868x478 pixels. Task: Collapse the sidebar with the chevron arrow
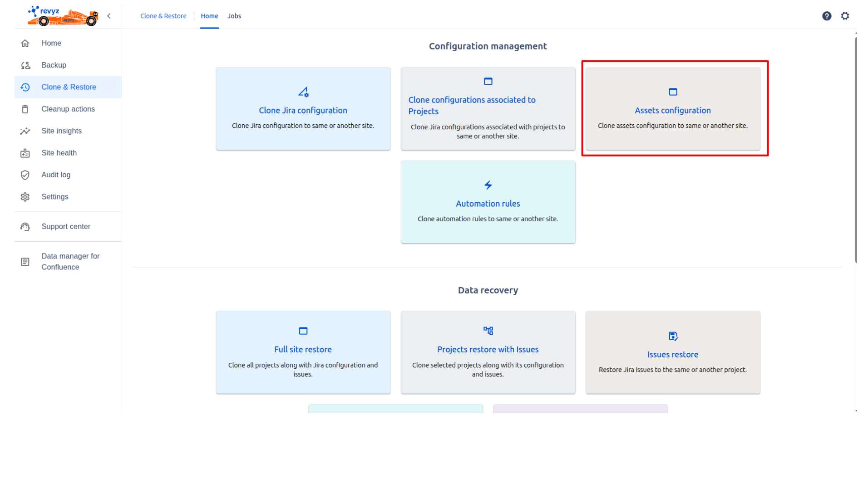pos(109,16)
